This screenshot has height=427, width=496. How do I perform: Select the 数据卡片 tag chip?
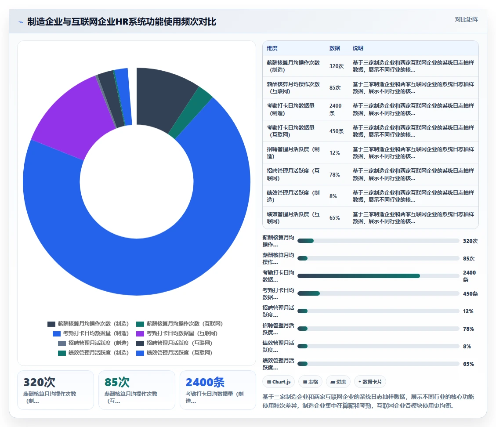click(x=370, y=382)
